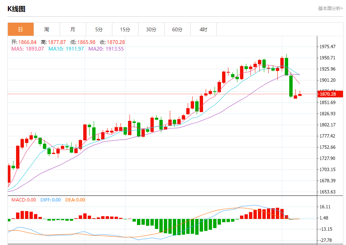Viewport: 346px width, 245px height.
Task: Click the DIFF:0.00 indicator label
Action: tap(50, 200)
